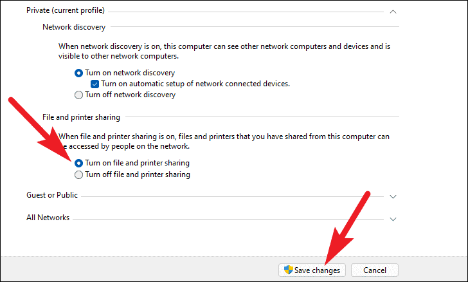This screenshot has height=282, width=468.
Task: Click the Save changes button
Action: 312,270
